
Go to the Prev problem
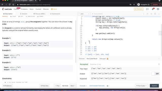[x=57, y=86]
